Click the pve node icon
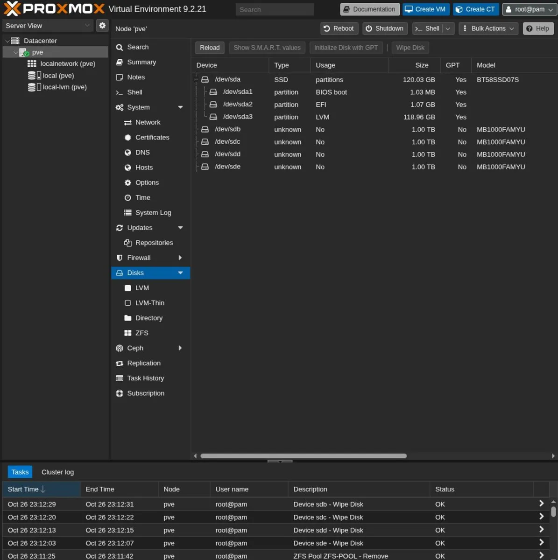558x560 pixels. [24, 52]
